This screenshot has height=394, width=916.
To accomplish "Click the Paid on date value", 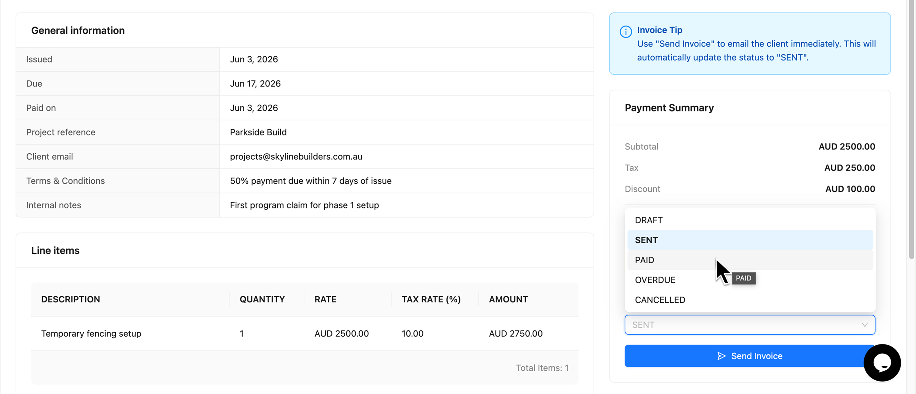I will click(254, 108).
